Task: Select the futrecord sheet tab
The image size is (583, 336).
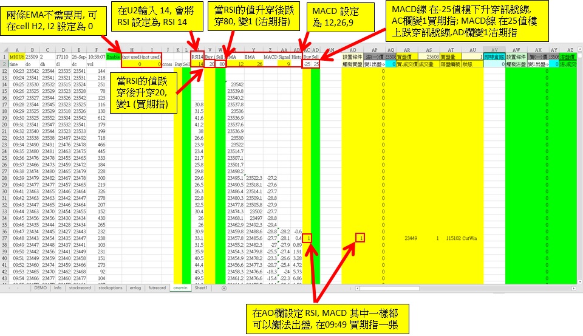Action: point(157,288)
